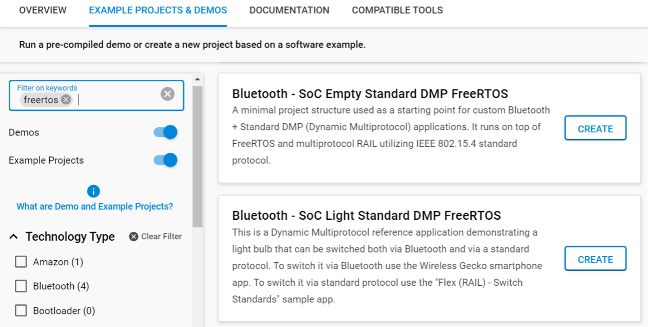Screen dimensions: 649x327
Task: Click the filter panel scrollbar thumb
Action: tap(198, 155)
